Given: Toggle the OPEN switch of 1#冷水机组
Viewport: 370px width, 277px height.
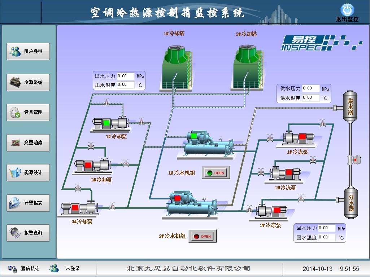Looking at the screenshot, I should tap(216, 172).
